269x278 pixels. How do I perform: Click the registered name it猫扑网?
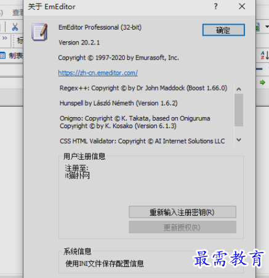point(78,176)
